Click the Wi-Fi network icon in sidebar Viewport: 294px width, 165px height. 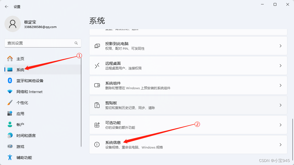(x=10, y=92)
